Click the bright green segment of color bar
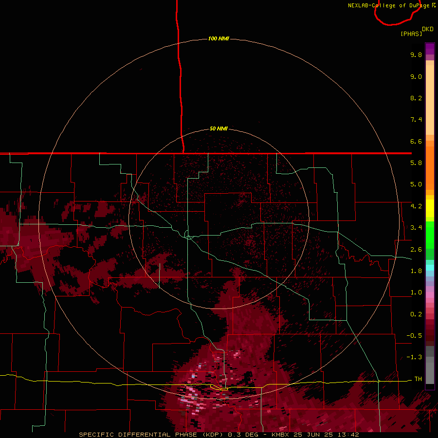The image size is (438, 438). [430, 235]
